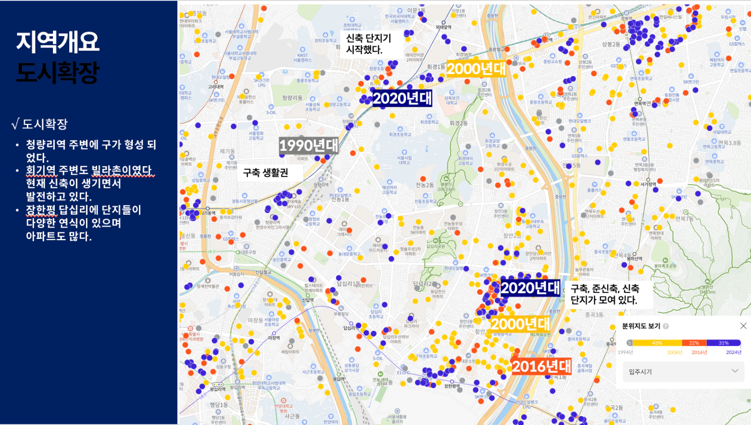The image size is (751, 425).
Task: Click the 구축, 준신축, 신축 caption box
Action: click(609, 294)
